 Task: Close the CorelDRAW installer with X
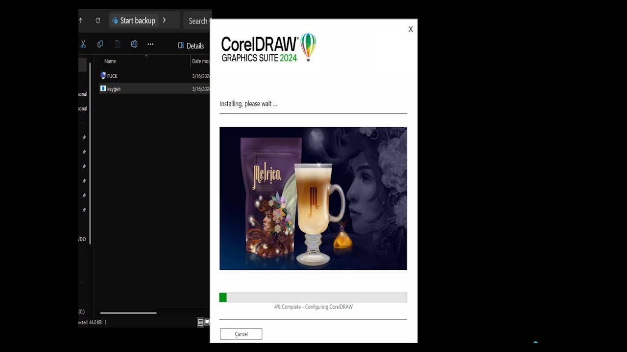410,29
